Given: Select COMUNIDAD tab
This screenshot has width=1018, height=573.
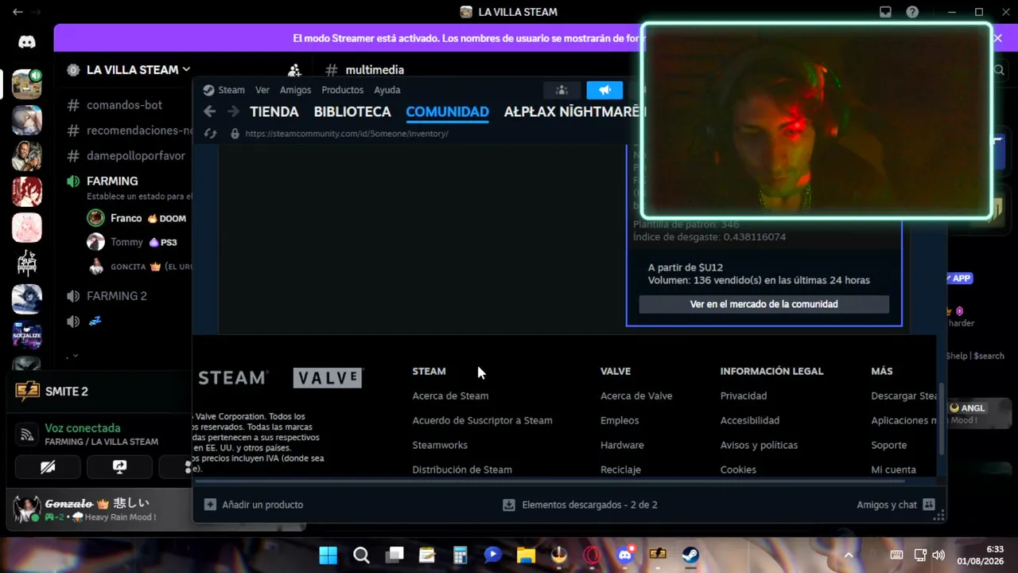Looking at the screenshot, I should point(447,111).
